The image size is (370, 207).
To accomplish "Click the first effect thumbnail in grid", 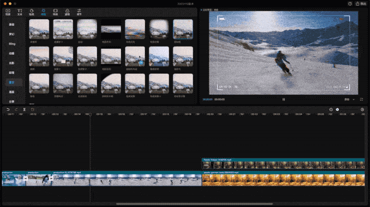I will [39, 29].
